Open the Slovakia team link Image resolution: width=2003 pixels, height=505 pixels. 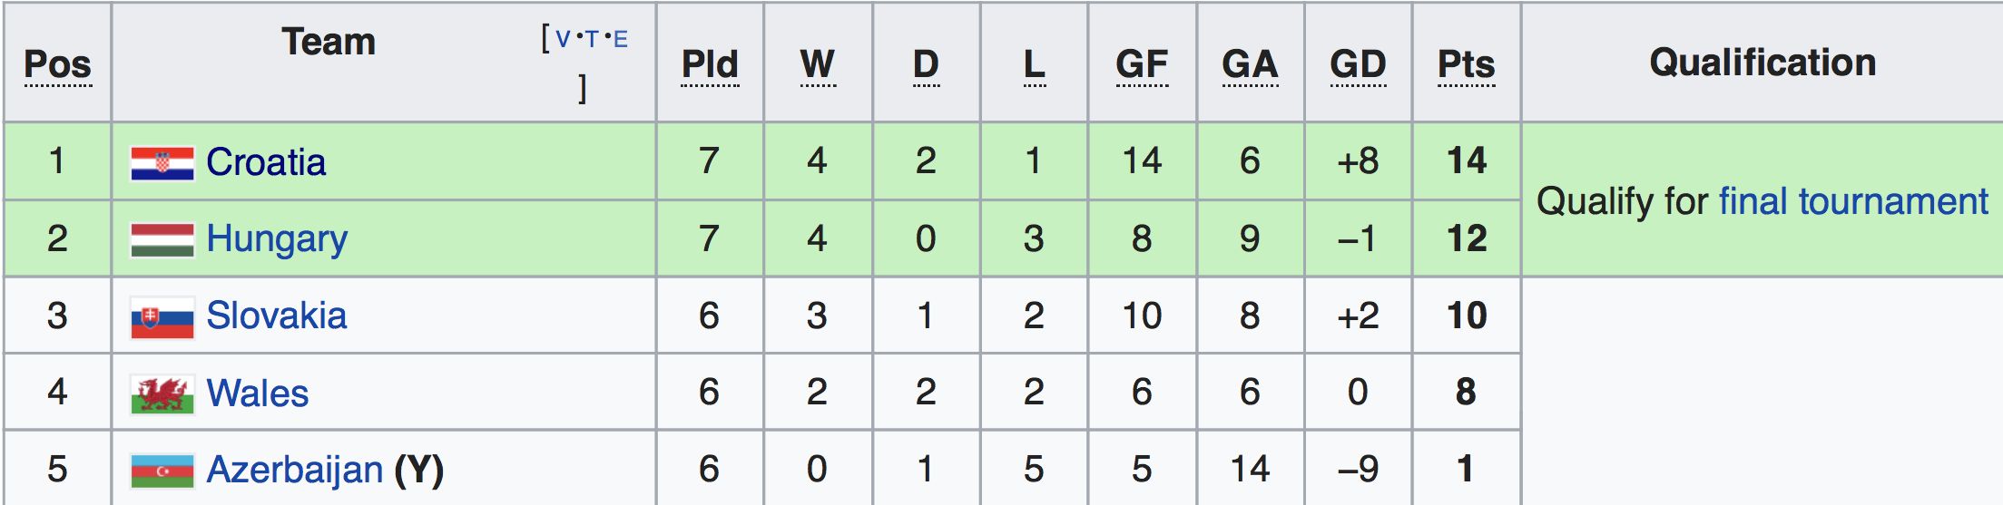click(x=276, y=316)
